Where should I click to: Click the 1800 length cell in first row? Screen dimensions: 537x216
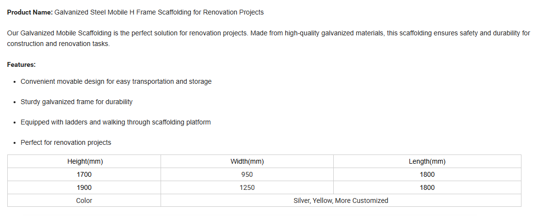click(427, 174)
